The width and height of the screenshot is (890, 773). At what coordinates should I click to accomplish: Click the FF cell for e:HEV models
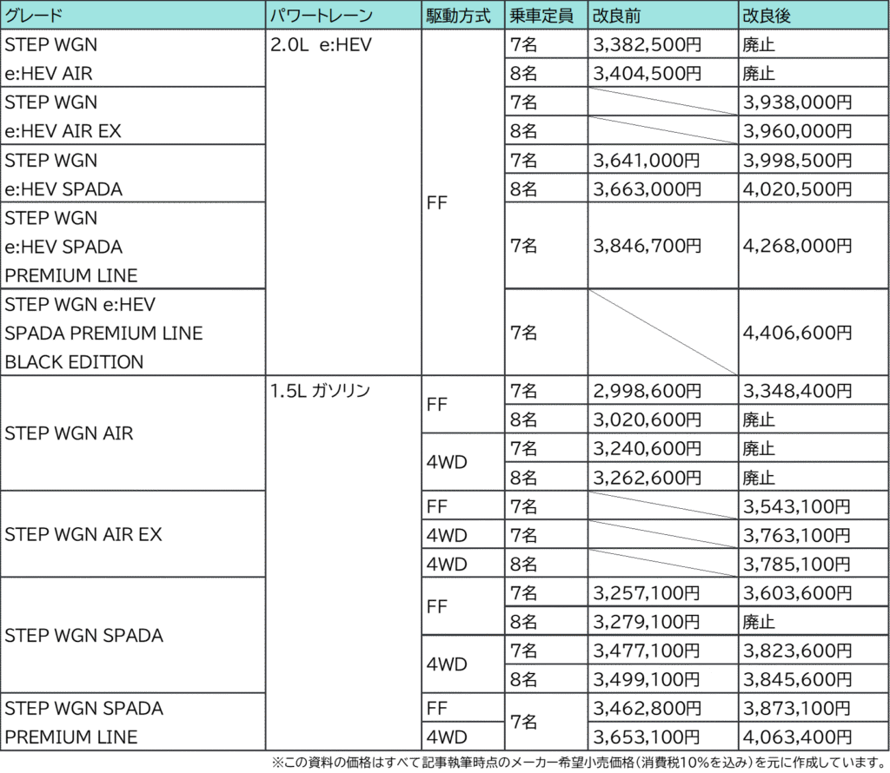pos(463,202)
